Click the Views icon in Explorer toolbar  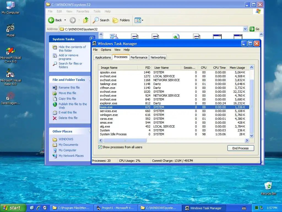point(138,20)
